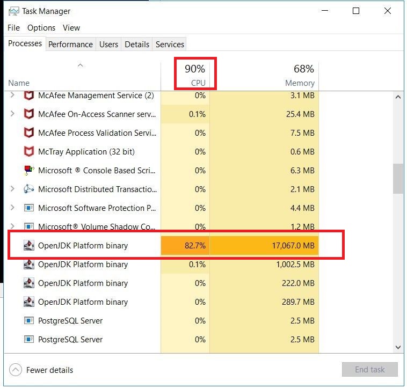407x389 pixels.
Task: Click the Task Manager title bar icon
Action: click(x=13, y=11)
